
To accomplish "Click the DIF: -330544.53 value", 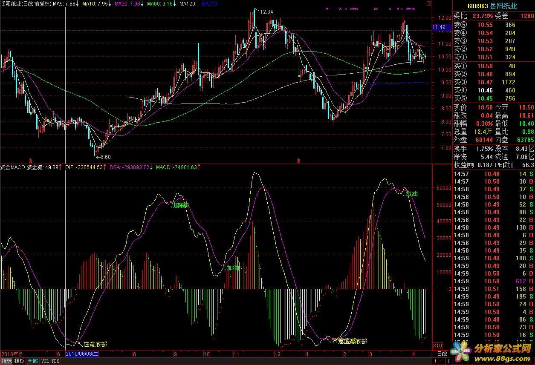I will pos(84,167).
